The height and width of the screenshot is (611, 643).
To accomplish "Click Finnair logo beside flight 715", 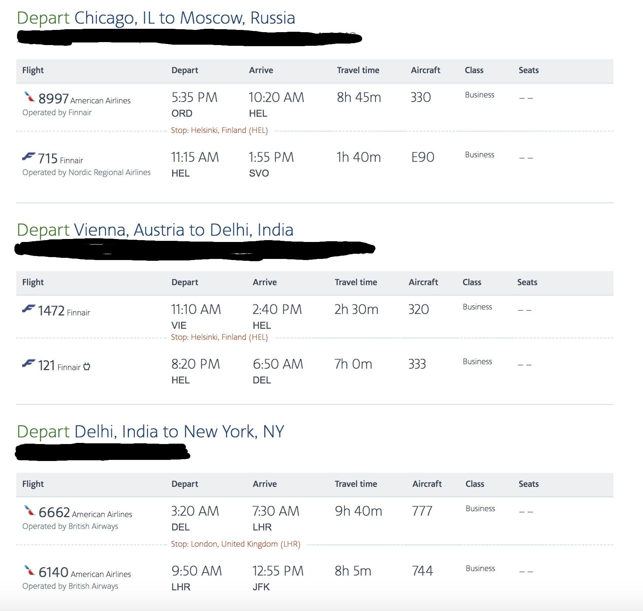I will click(29, 157).
